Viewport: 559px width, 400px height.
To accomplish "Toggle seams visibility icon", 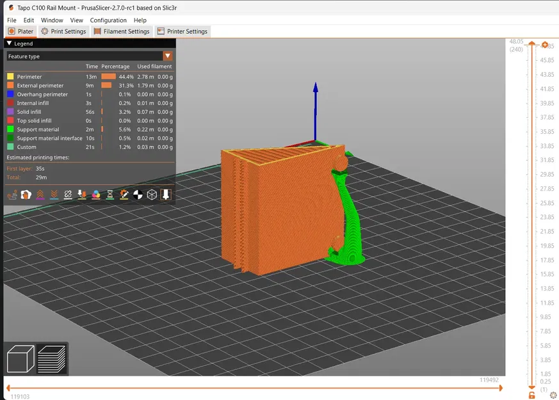I will 68,195.
